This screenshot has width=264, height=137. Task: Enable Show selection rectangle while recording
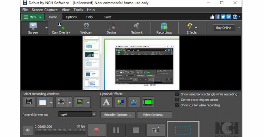(177, 94)
